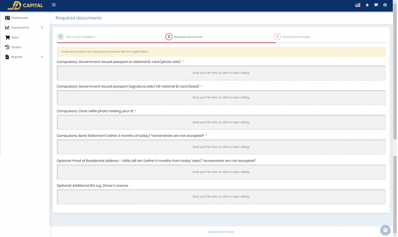This screenshot has height=237, width=398.
Task: Click the JD Capital logo
Action: pyautogui.click(x=25, y=5)
